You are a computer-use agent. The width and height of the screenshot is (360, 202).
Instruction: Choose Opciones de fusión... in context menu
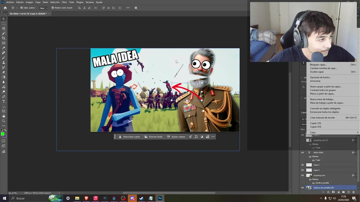tap(320, 77)
